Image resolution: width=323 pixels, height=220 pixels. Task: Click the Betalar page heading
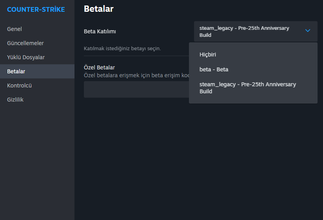point(98,9)
